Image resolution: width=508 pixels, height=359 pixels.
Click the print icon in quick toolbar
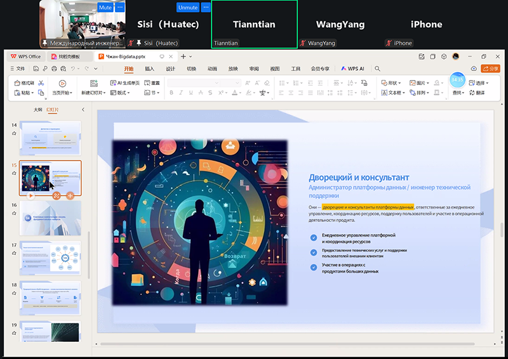pos(55,69)
